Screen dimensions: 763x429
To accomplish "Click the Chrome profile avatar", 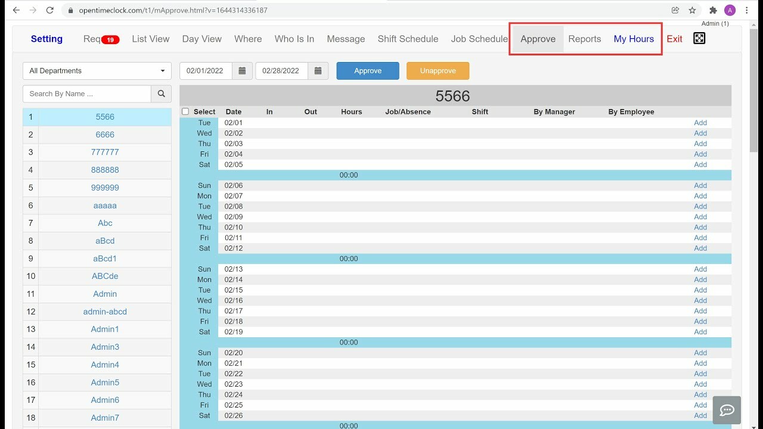I will 728,10.
